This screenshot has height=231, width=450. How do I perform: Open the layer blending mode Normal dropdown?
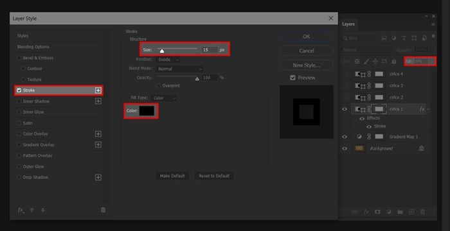pyautogui.click(x=367, y=50)
